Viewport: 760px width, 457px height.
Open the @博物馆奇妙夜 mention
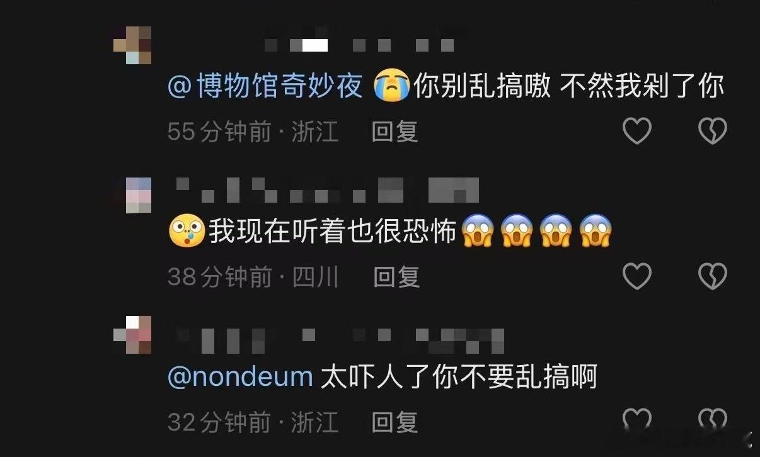pos(265,86)
